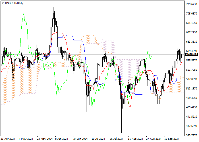The width and height of the screenshot is (199, 142).
Task: Click the 441.5210 price axis label
Action: click(192, 117)
